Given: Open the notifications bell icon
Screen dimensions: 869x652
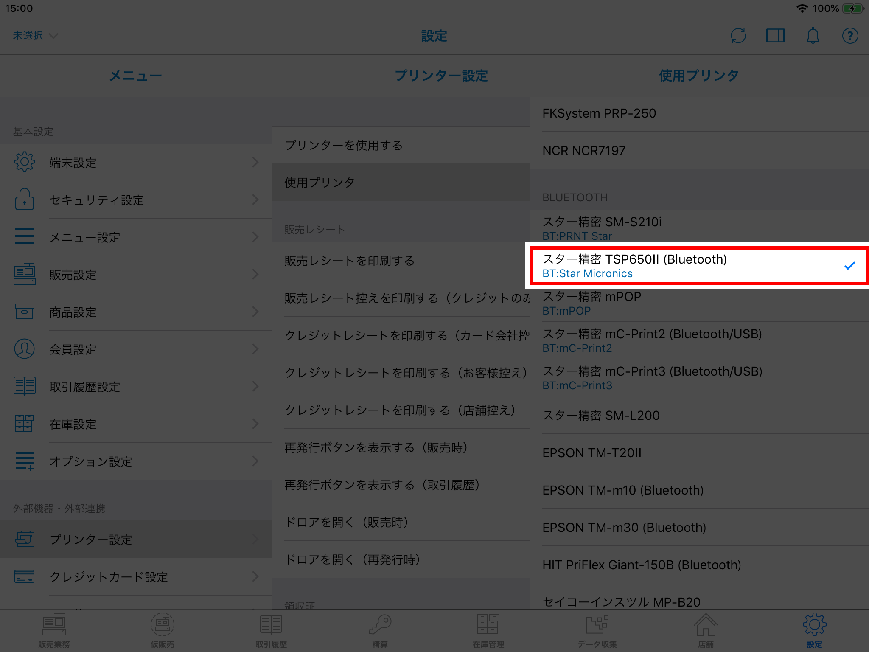Looking at the screenshot, I should (813, 36).
